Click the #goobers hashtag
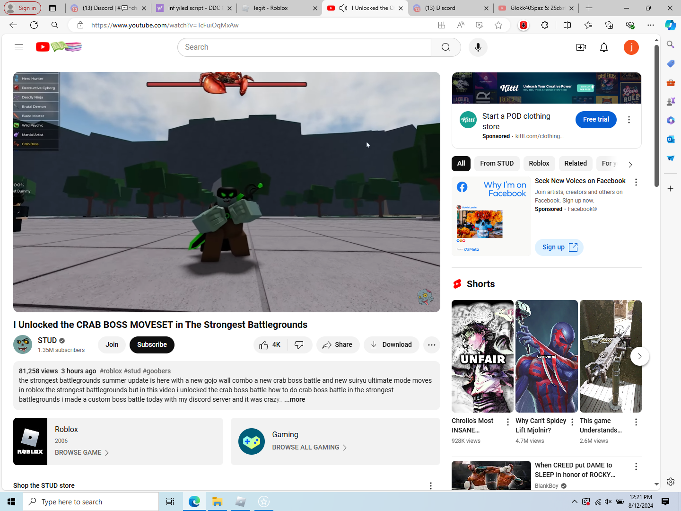Image resolution: width=681 pixels, height=511 pixels. tap(157, 371)
